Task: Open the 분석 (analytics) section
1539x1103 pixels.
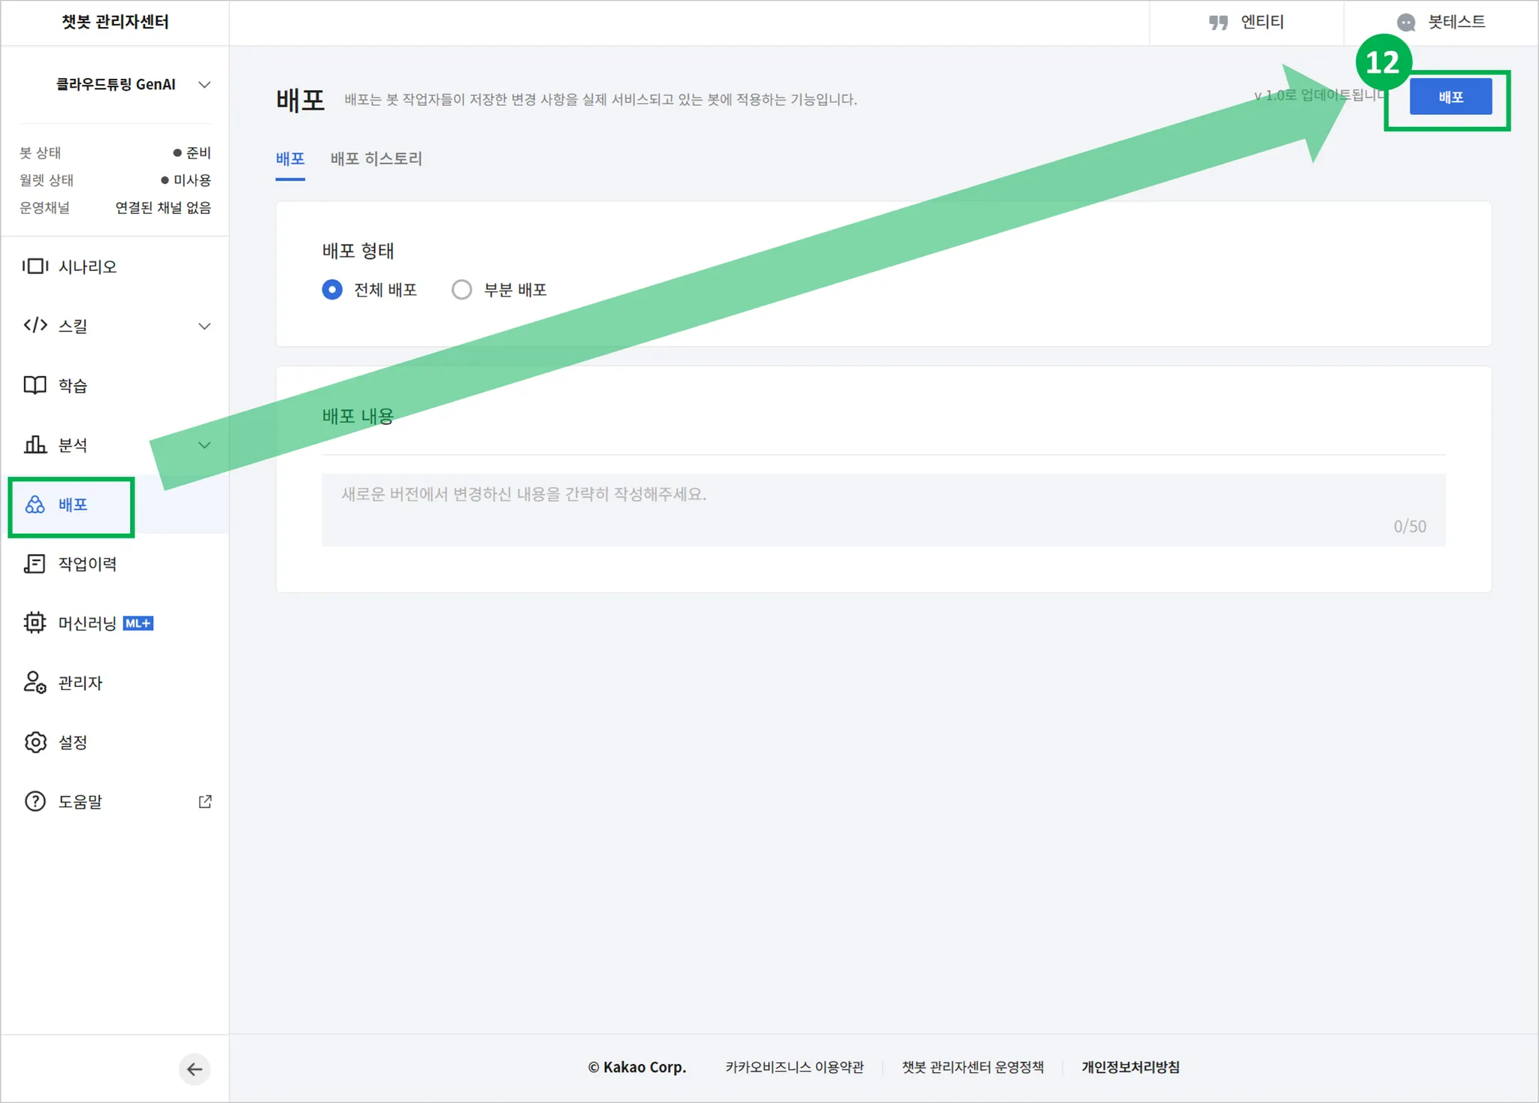Action: click(75, 445)
